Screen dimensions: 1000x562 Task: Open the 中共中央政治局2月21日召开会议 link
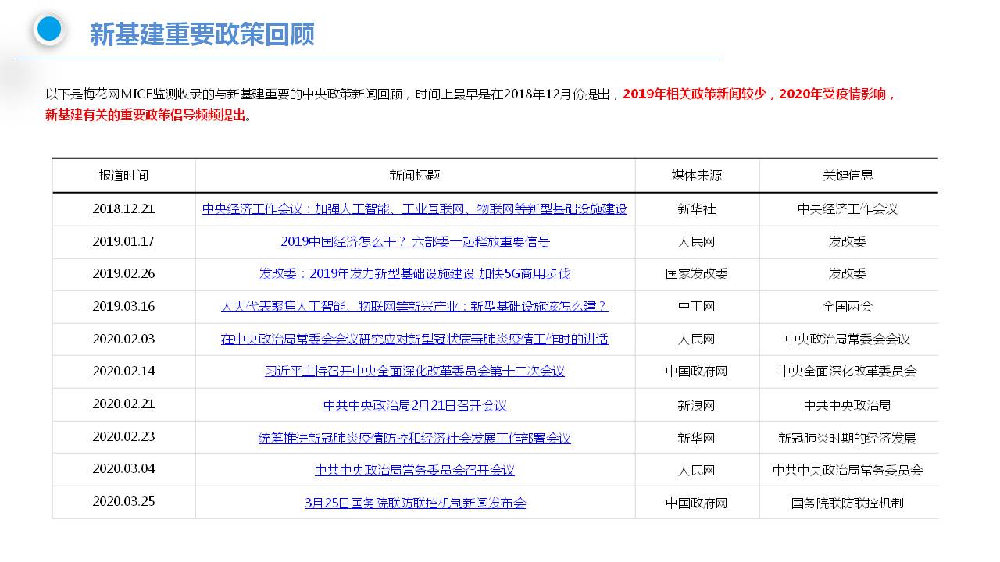point(415,406)
